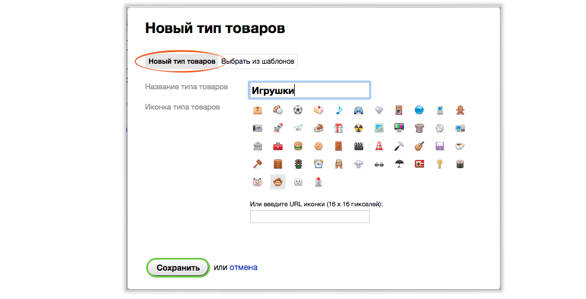Image resolution: width=586 pixels, height=299 pixels.
Task: Pick the pink cat face icon
Action: [258, 182]
